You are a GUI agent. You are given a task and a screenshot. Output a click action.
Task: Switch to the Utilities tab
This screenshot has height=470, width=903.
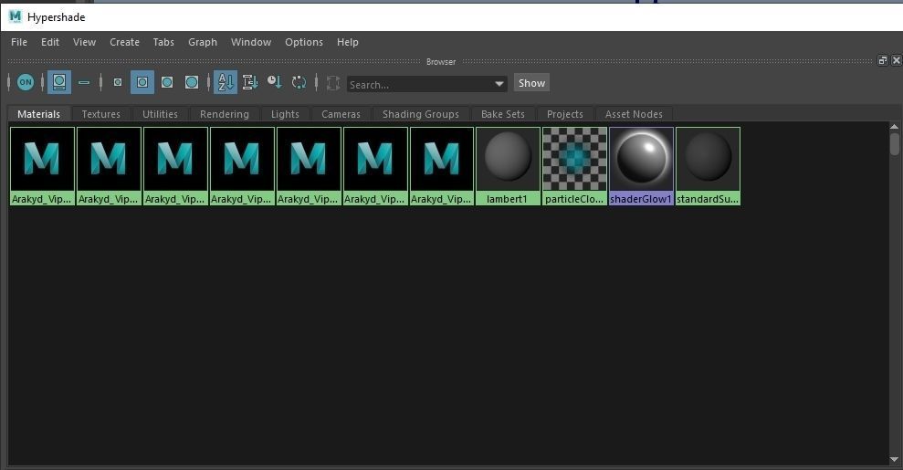160,114
